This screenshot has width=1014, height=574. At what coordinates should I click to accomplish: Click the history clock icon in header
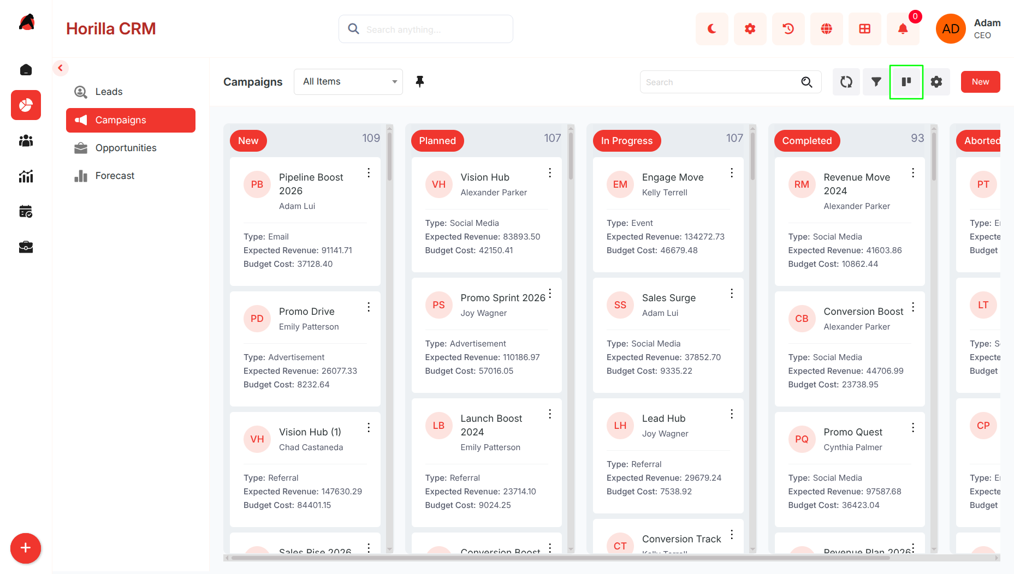click(x=788, y=29)
